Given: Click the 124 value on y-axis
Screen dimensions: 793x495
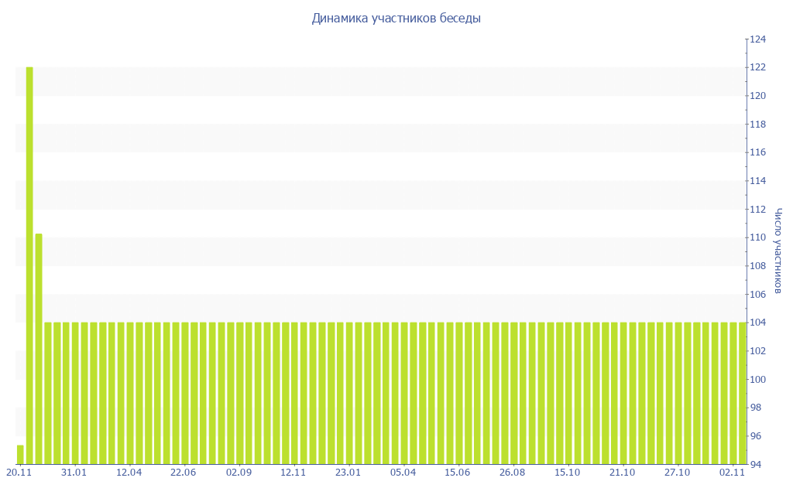Looking at the screenshot, I should (x=757, y=39).
